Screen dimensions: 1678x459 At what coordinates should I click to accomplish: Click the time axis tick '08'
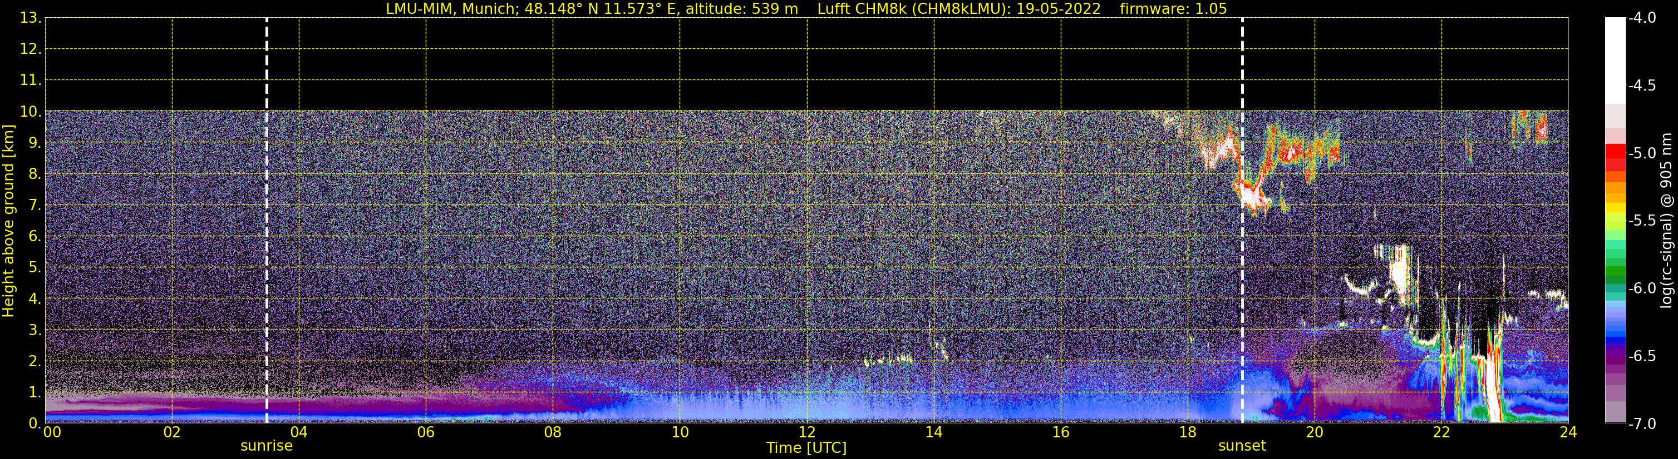(553, 432)
